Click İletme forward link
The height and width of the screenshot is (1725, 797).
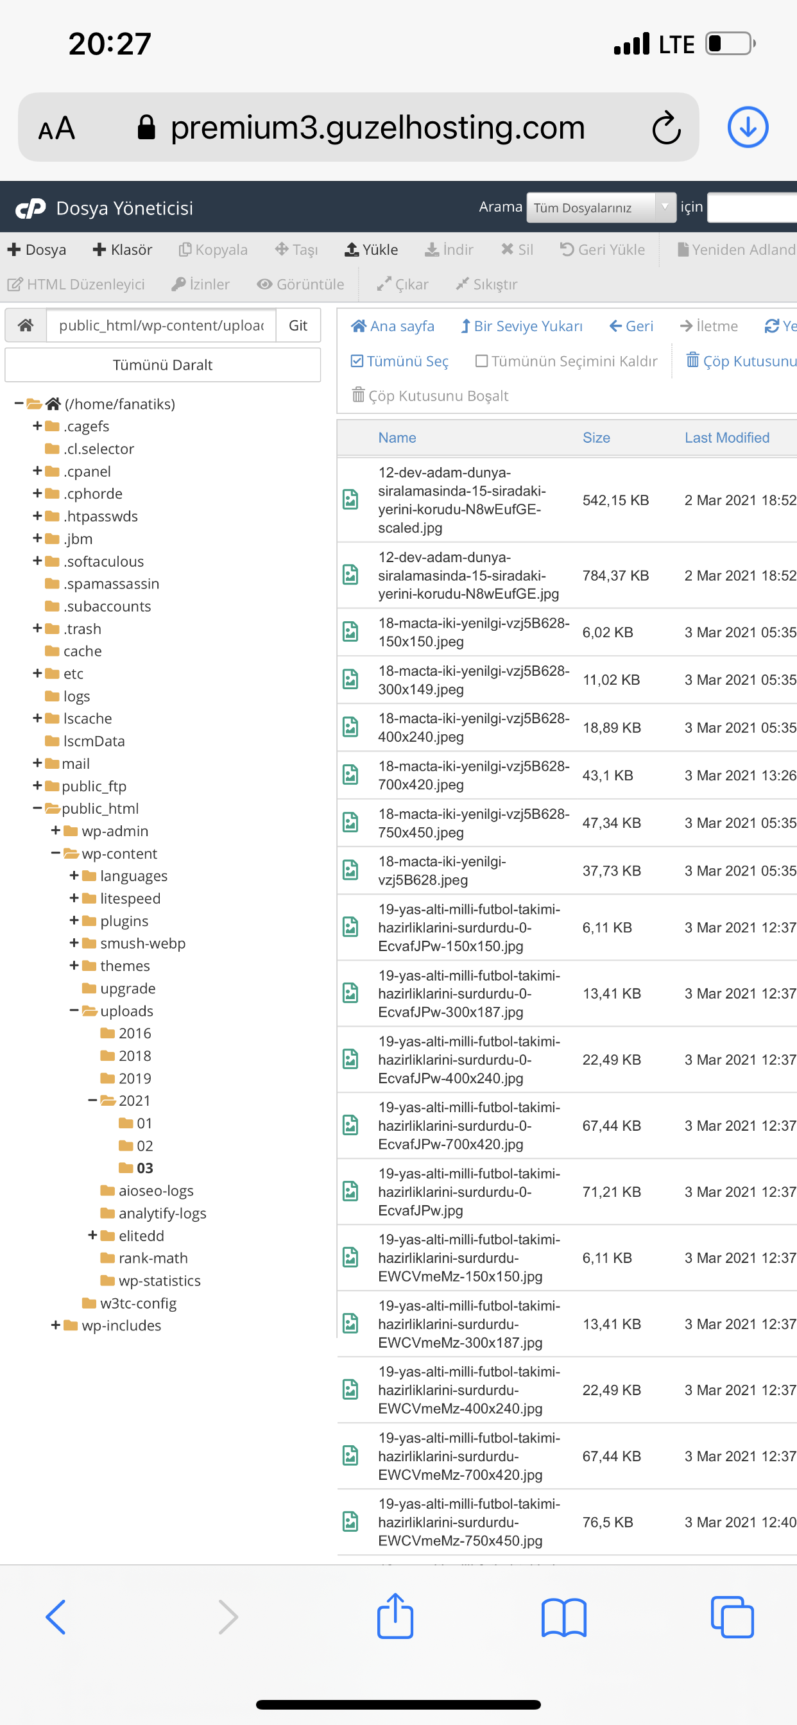[708, 326]
